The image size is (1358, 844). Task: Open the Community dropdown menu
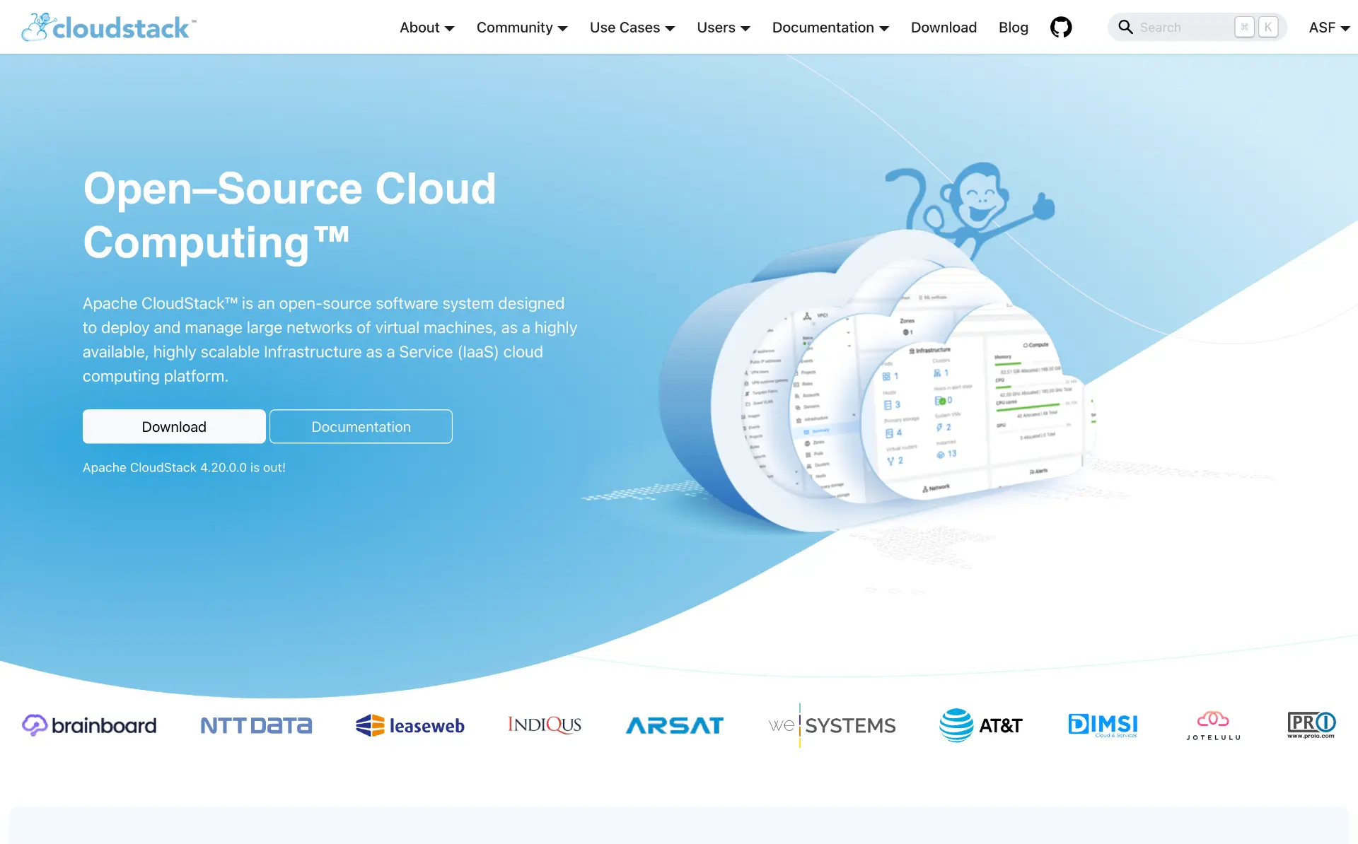tap(521, 27)
